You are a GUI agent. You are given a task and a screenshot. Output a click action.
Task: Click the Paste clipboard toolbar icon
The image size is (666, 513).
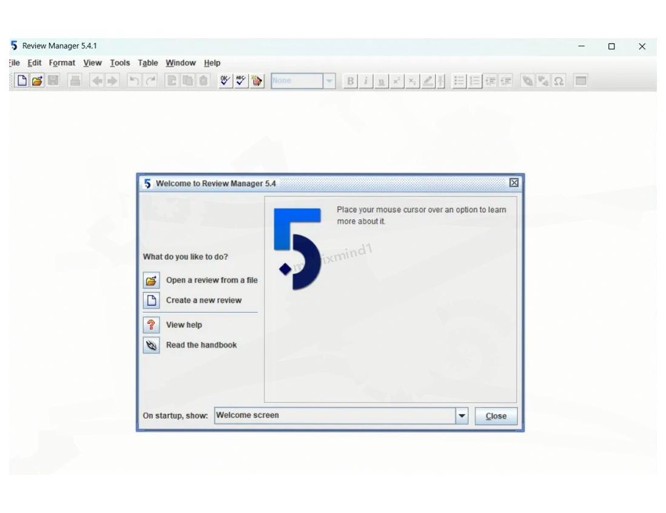[x=203, y=81]
